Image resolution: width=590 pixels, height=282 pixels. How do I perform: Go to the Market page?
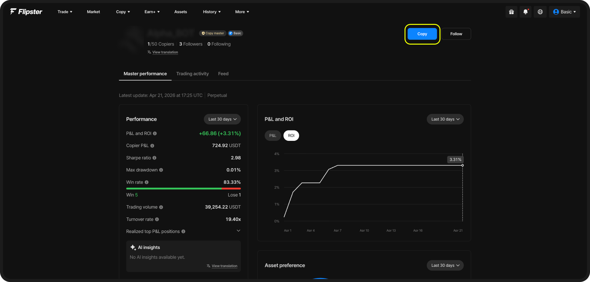pos(93,12)
